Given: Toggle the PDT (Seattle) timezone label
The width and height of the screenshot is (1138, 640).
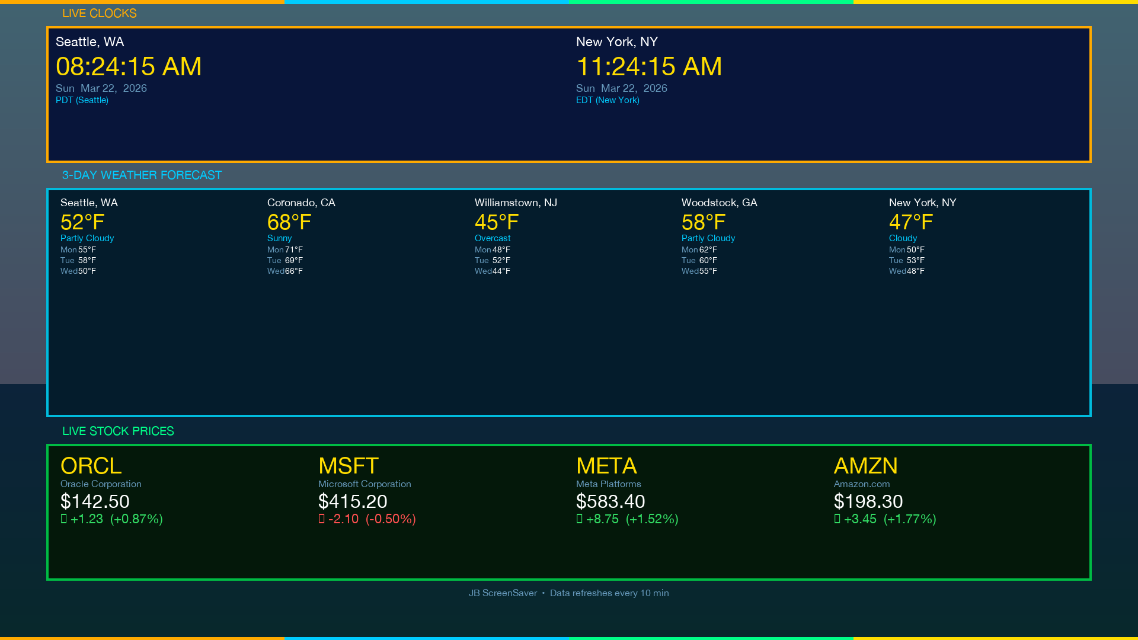Looking at the screenshot, I should point(82,100).
